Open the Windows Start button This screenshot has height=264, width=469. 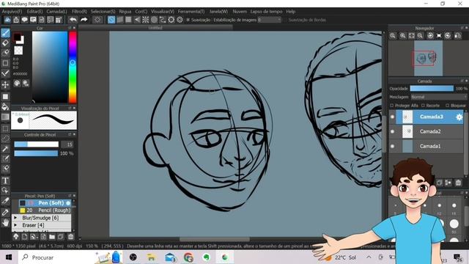point(9,257)
